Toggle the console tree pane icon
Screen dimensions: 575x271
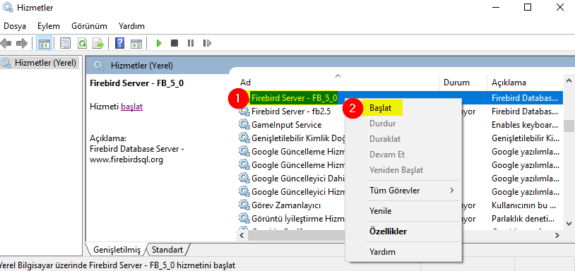[45, 43]
